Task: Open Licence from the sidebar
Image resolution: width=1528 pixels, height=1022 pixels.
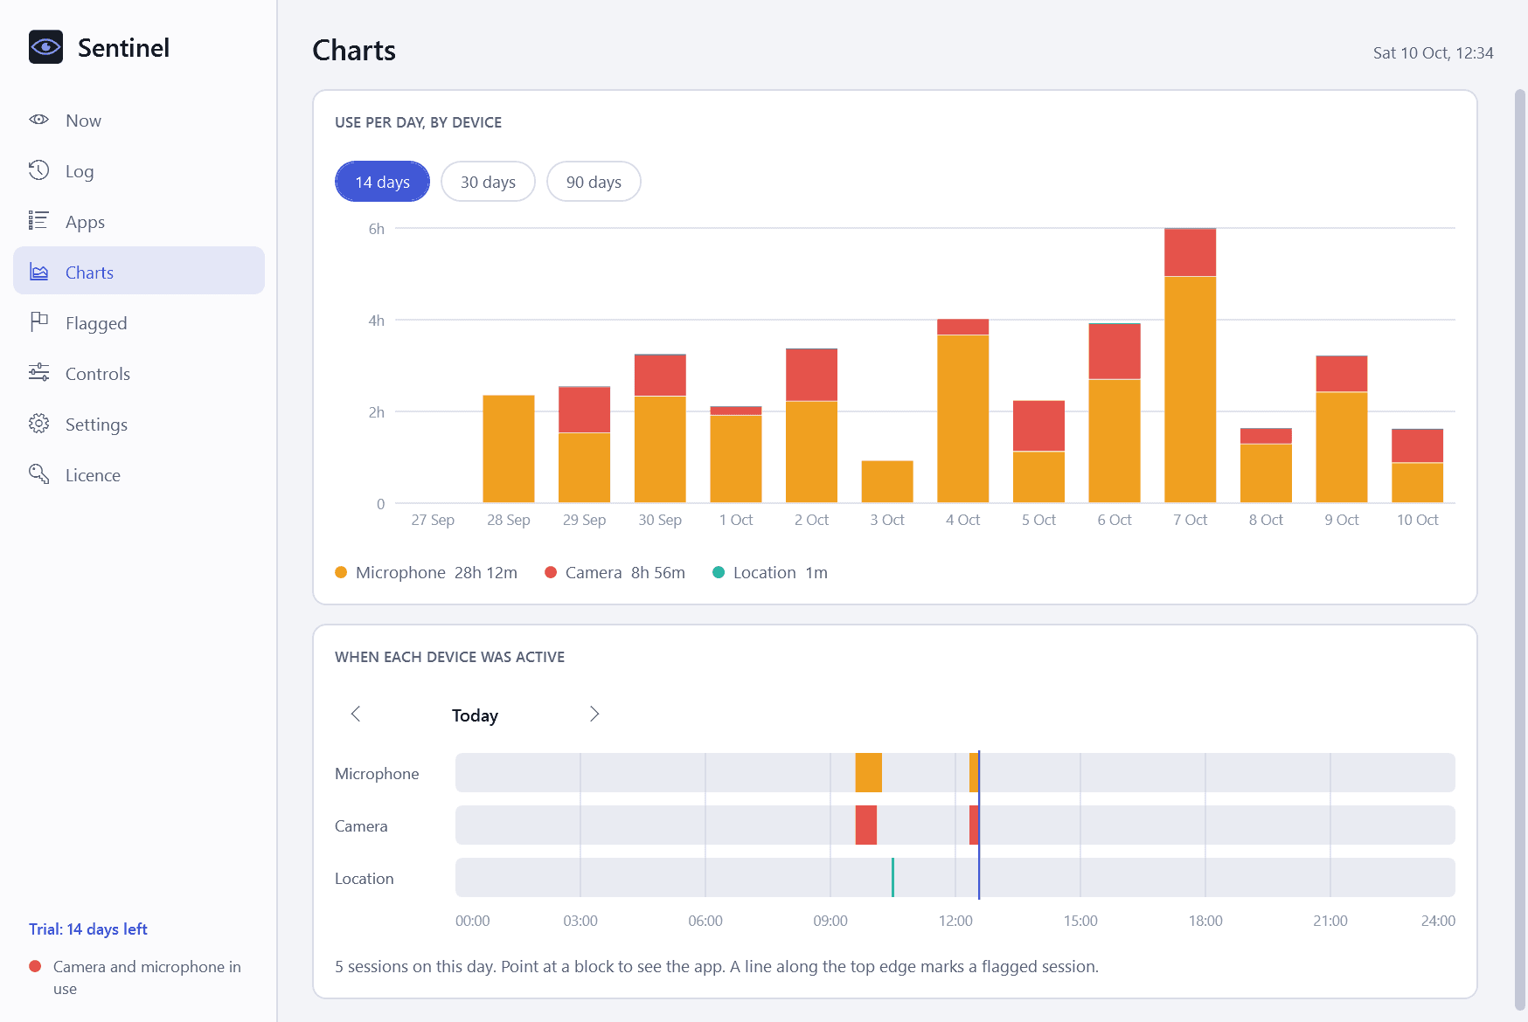Action: coord(139,475)
